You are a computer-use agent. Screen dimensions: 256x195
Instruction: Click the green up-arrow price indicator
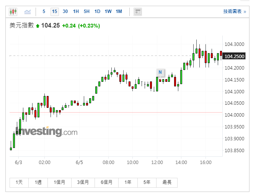38,26
